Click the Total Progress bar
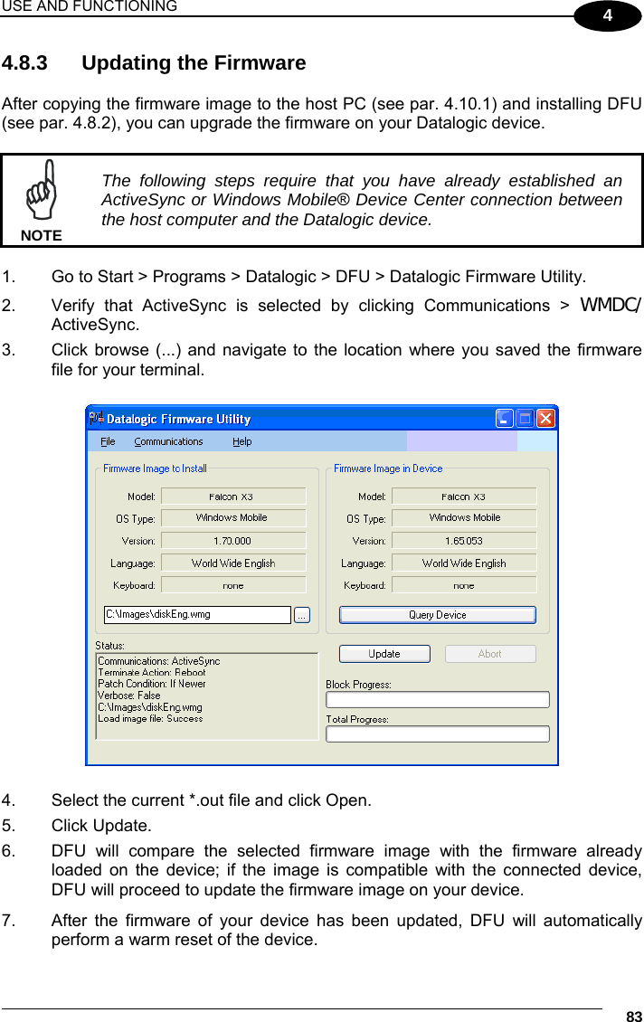The image size is (644, 1022). click(438, 733)
